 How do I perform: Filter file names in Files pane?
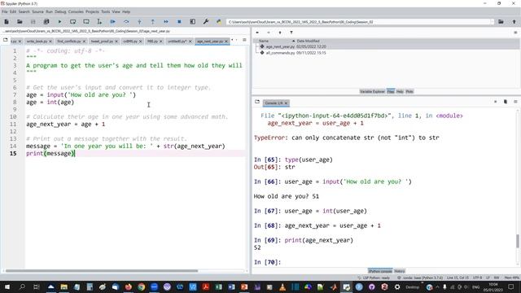click(x=291, y=33)
